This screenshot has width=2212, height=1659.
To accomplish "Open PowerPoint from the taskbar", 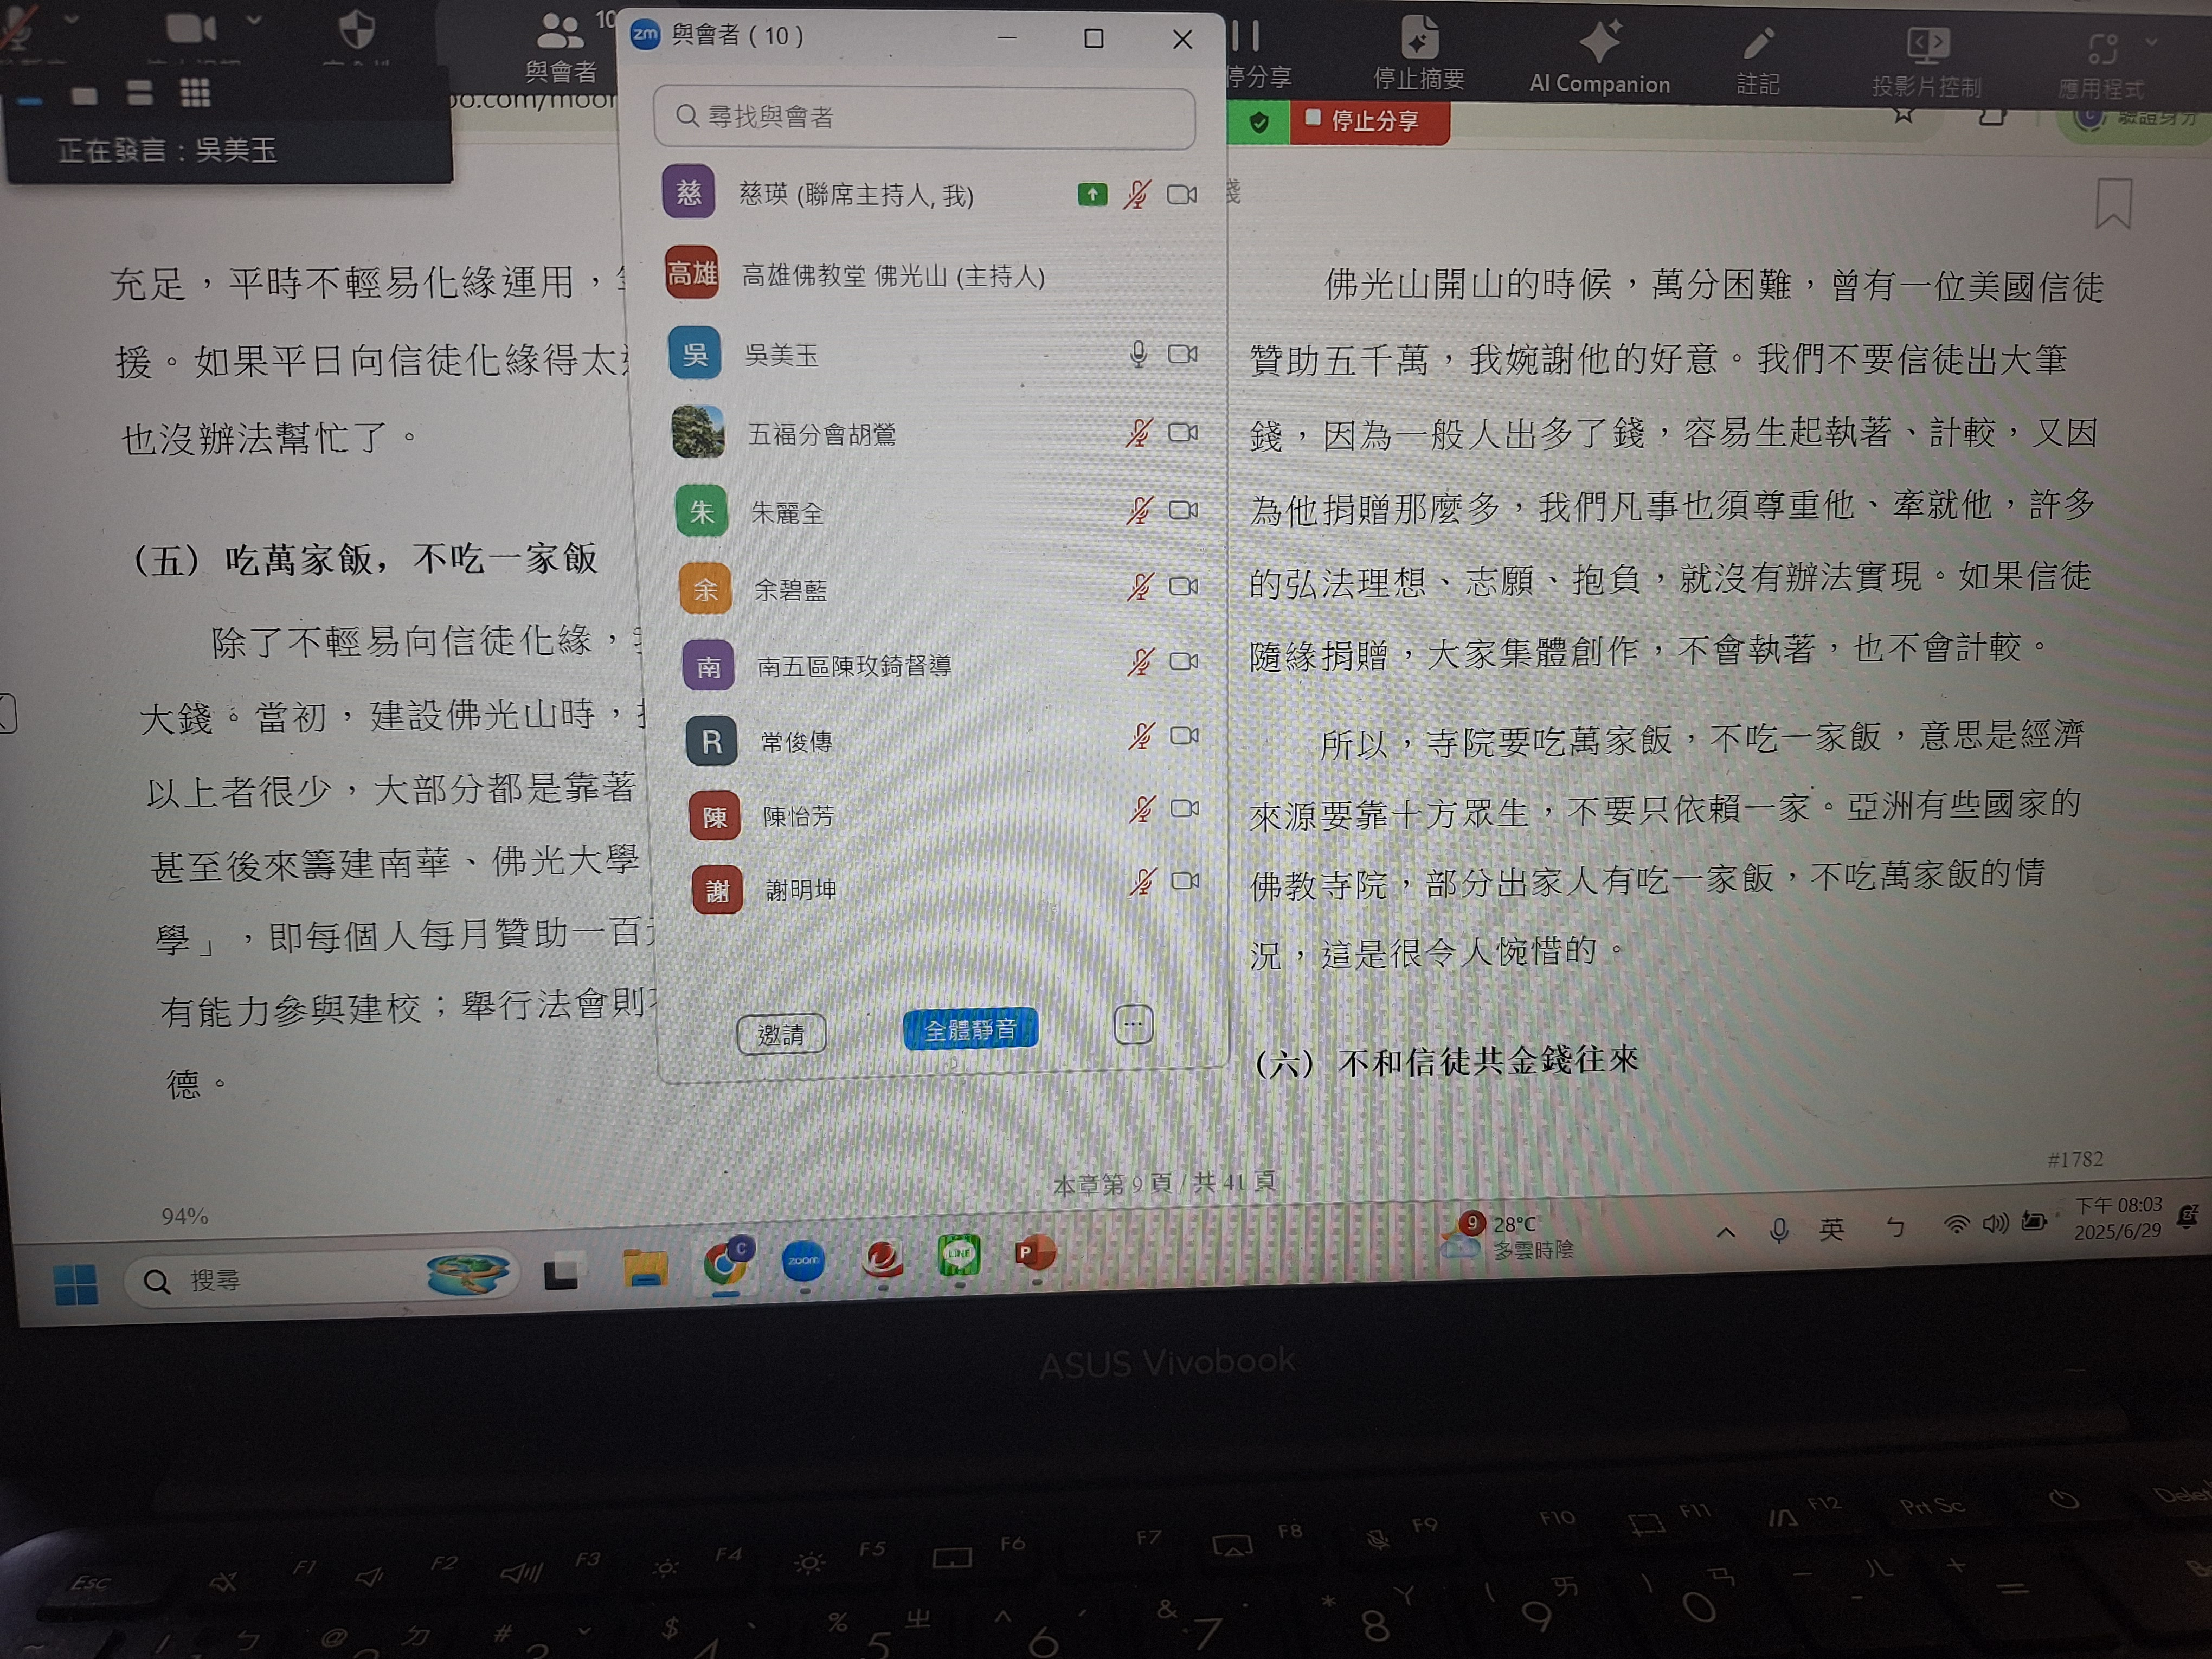I will (1035, 1253).
